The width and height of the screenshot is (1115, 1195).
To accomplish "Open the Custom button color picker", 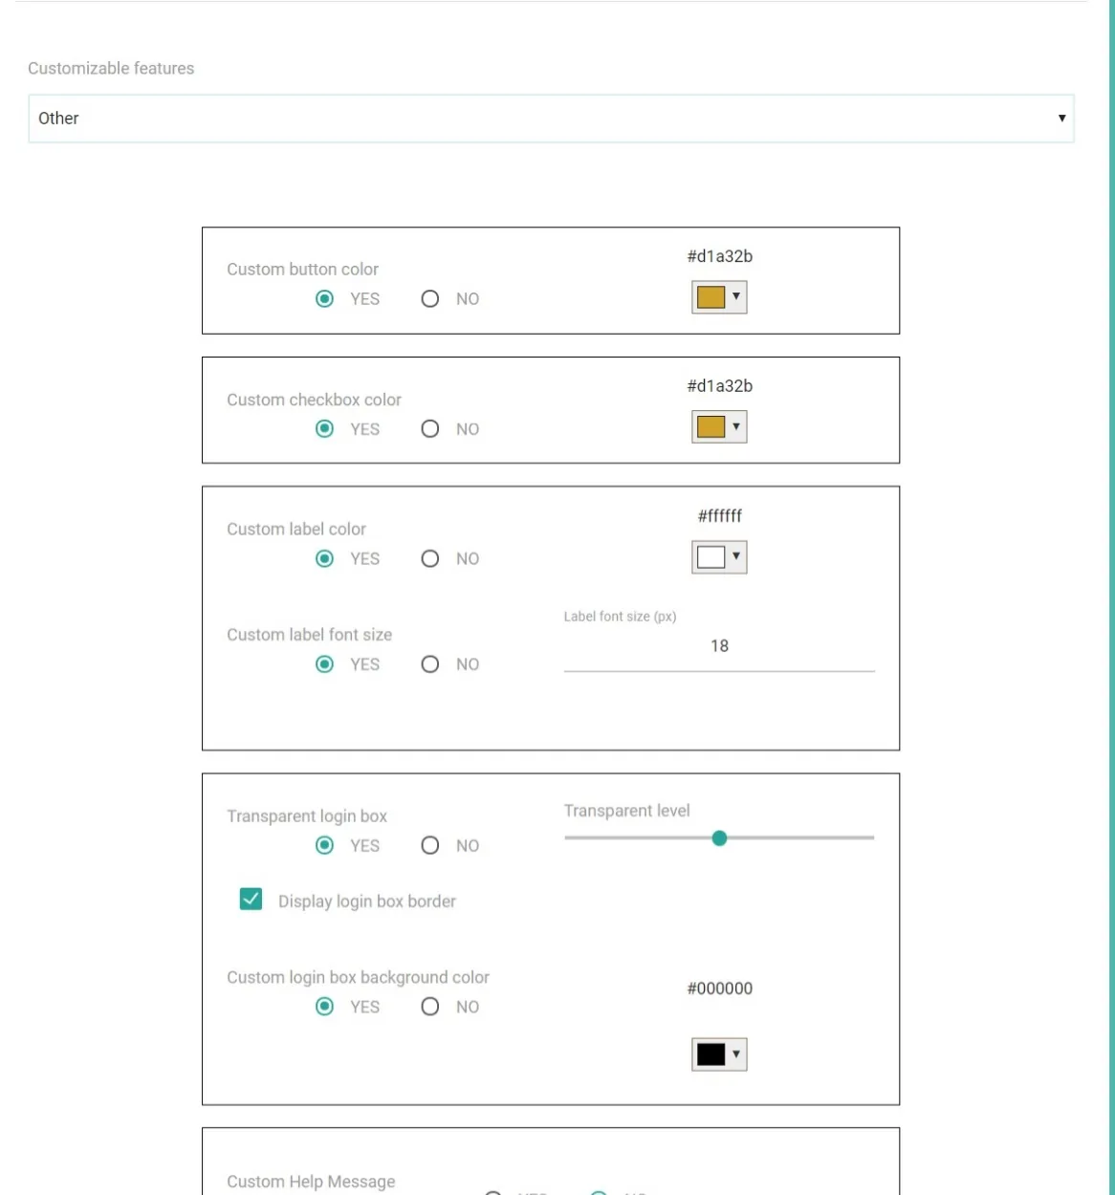I will 719,297.
